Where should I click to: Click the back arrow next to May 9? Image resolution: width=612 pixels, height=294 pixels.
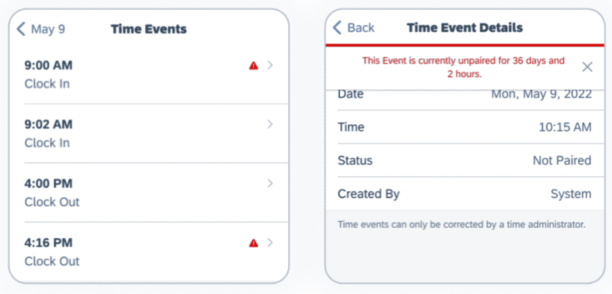21,29
